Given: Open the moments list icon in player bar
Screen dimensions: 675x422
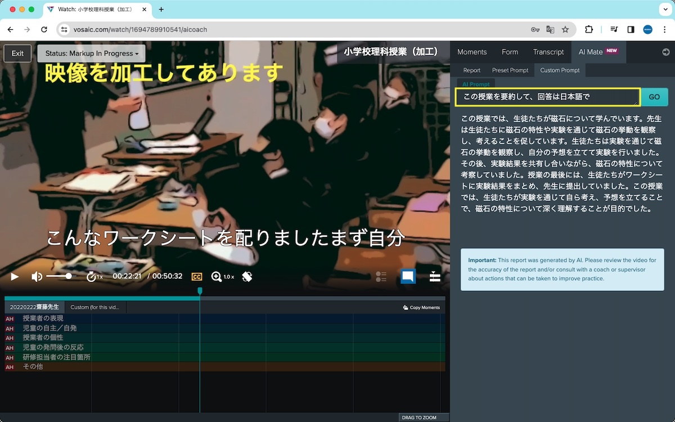Looking at the screenshot, I should [381, 276].
